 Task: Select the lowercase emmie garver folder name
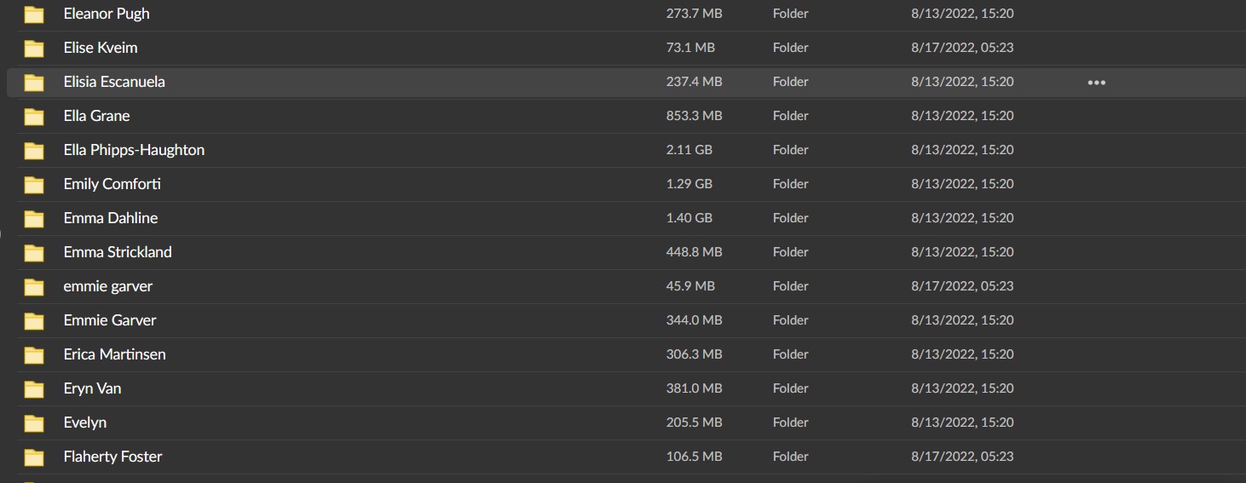107,286
